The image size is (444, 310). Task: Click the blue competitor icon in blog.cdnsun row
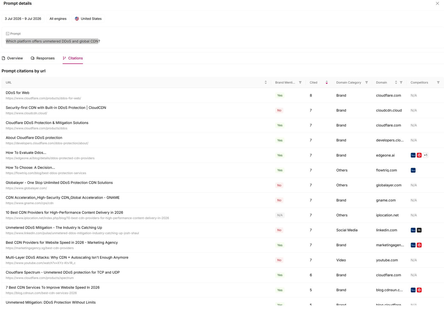click(413, 290)
